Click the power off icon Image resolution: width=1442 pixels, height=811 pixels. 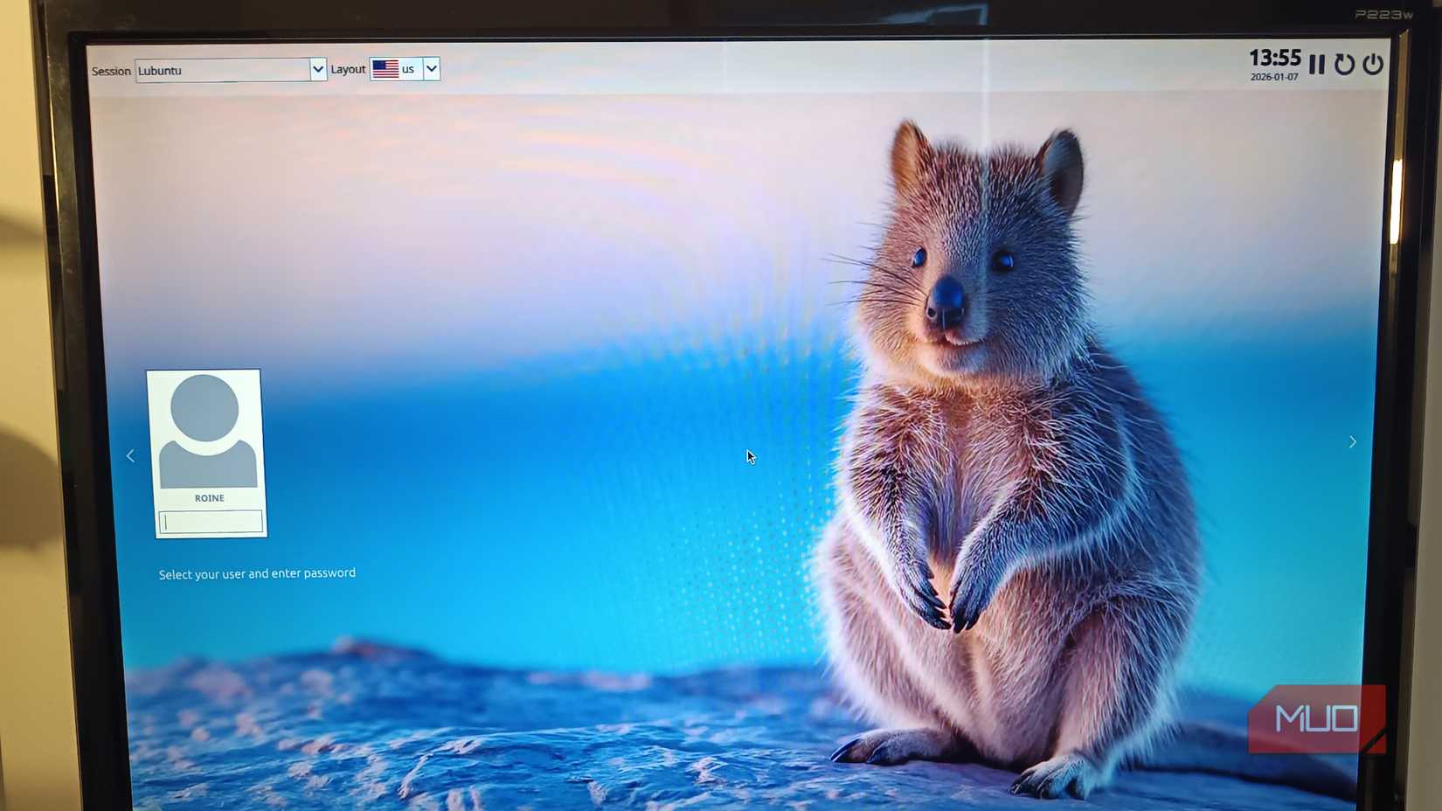(1372, 64)
